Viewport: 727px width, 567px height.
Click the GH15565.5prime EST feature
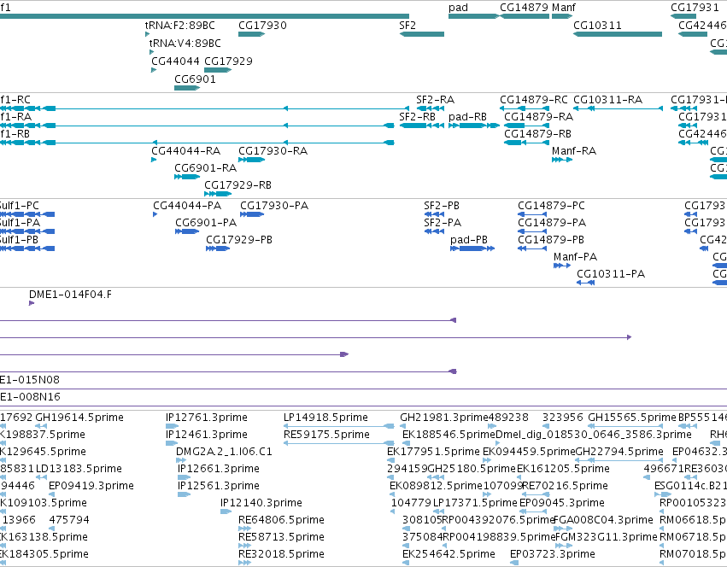[x=625, y=426]
